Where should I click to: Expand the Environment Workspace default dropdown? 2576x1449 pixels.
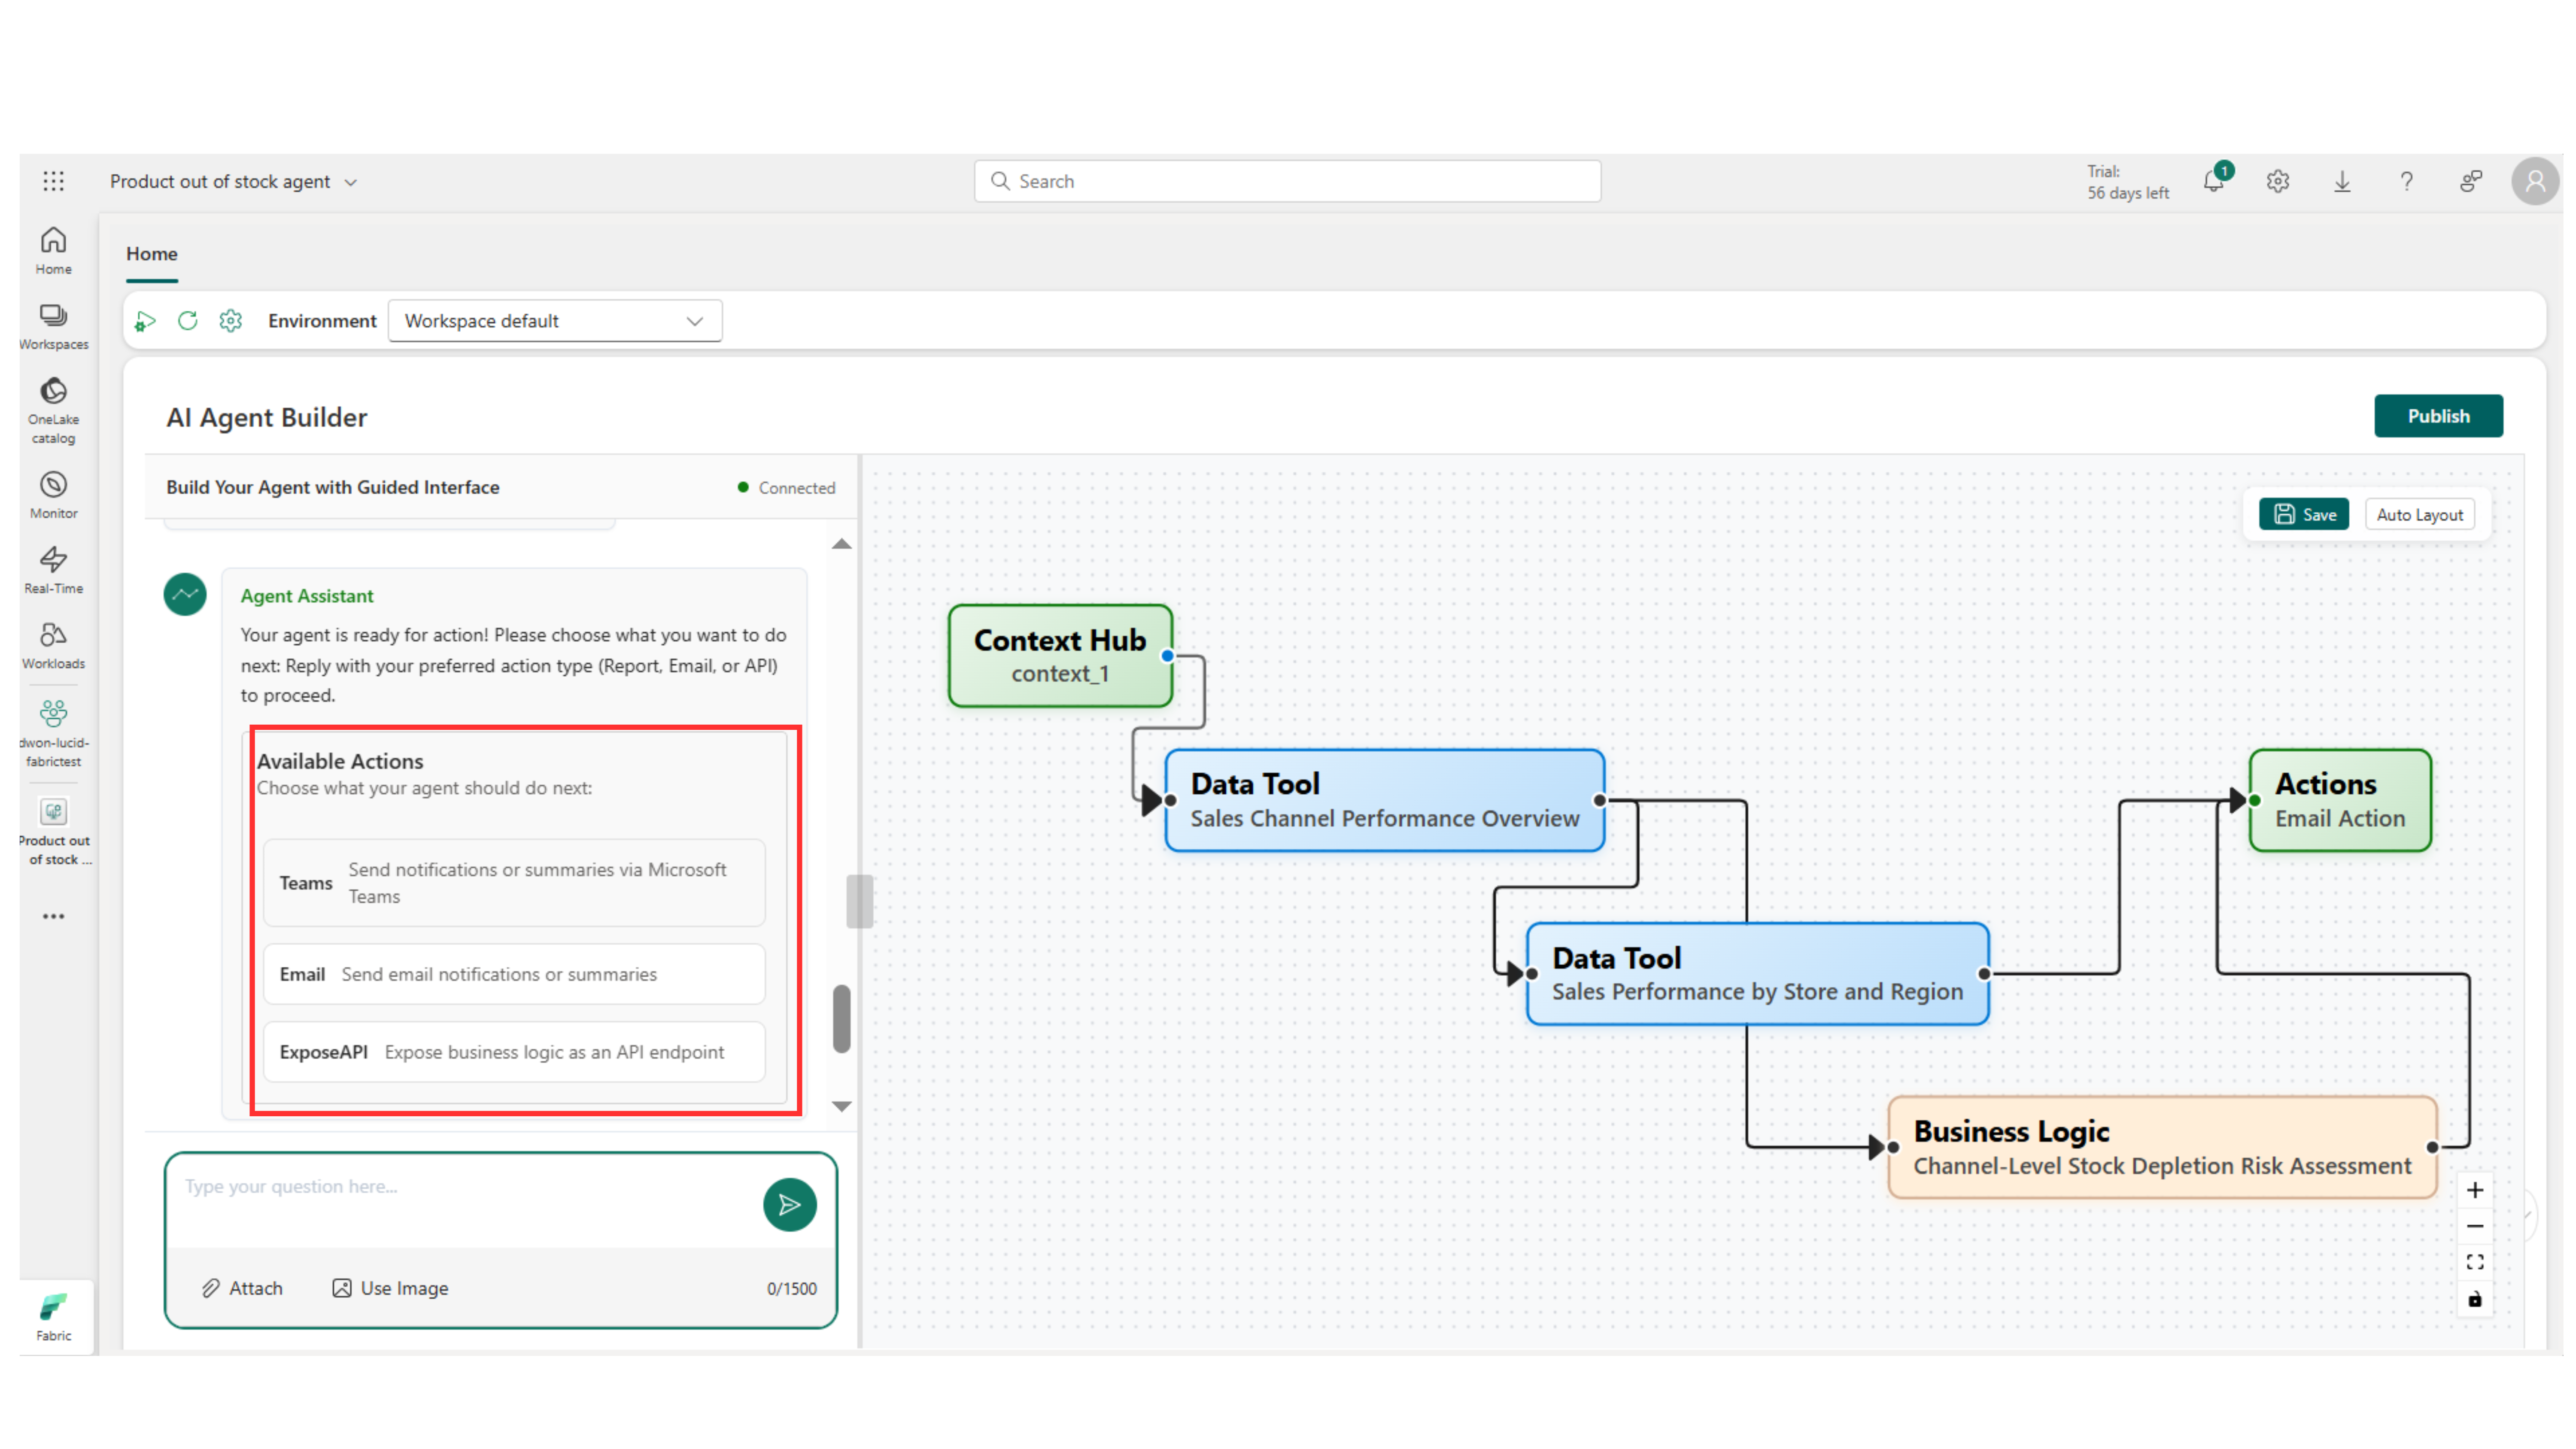tap(555, 321)
